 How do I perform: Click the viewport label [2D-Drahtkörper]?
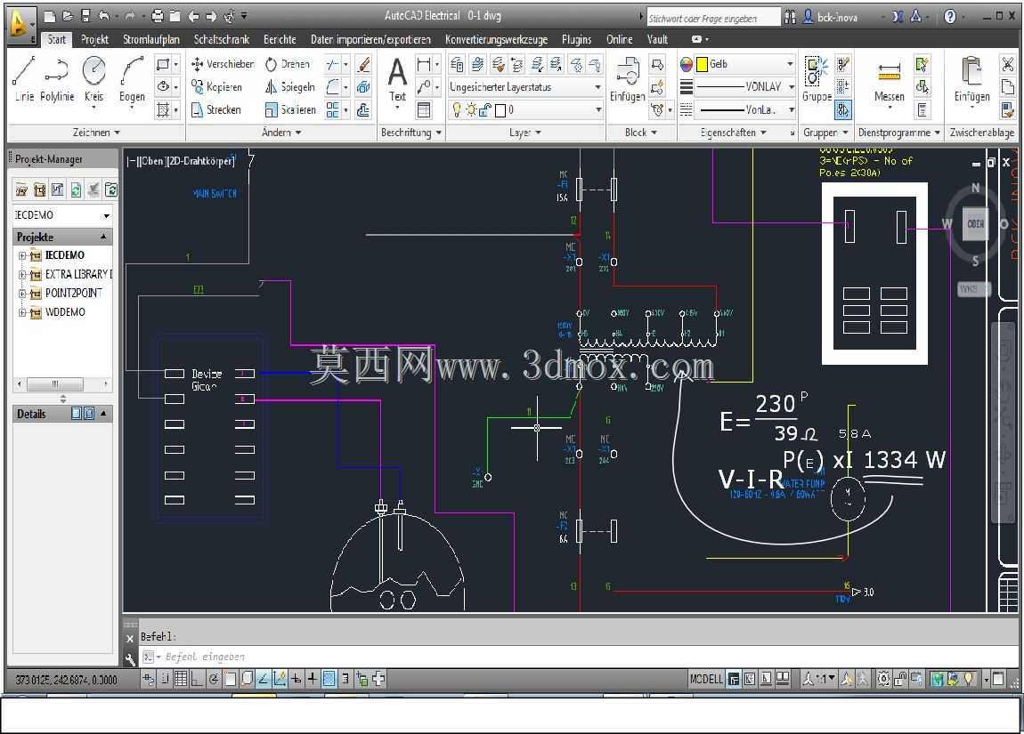tap(200, 161)
